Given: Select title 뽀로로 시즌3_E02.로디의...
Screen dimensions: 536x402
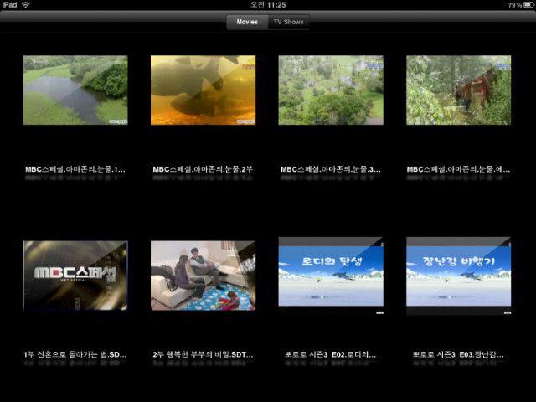Looking at the screenshot, I should point(331,354).
